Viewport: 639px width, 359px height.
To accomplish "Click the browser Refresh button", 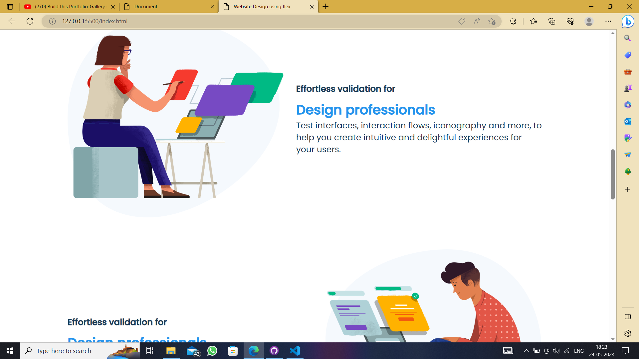I will [x=30, y=21].
